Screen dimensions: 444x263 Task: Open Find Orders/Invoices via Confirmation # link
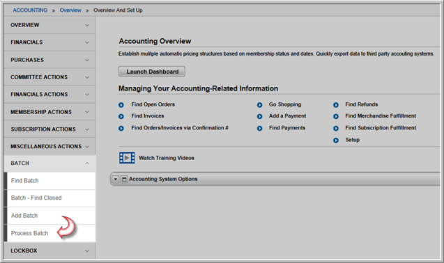[180, 128]
